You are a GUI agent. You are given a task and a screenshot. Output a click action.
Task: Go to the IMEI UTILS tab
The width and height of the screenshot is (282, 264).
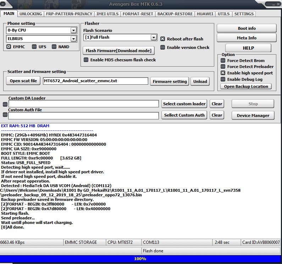coord(107,14)
